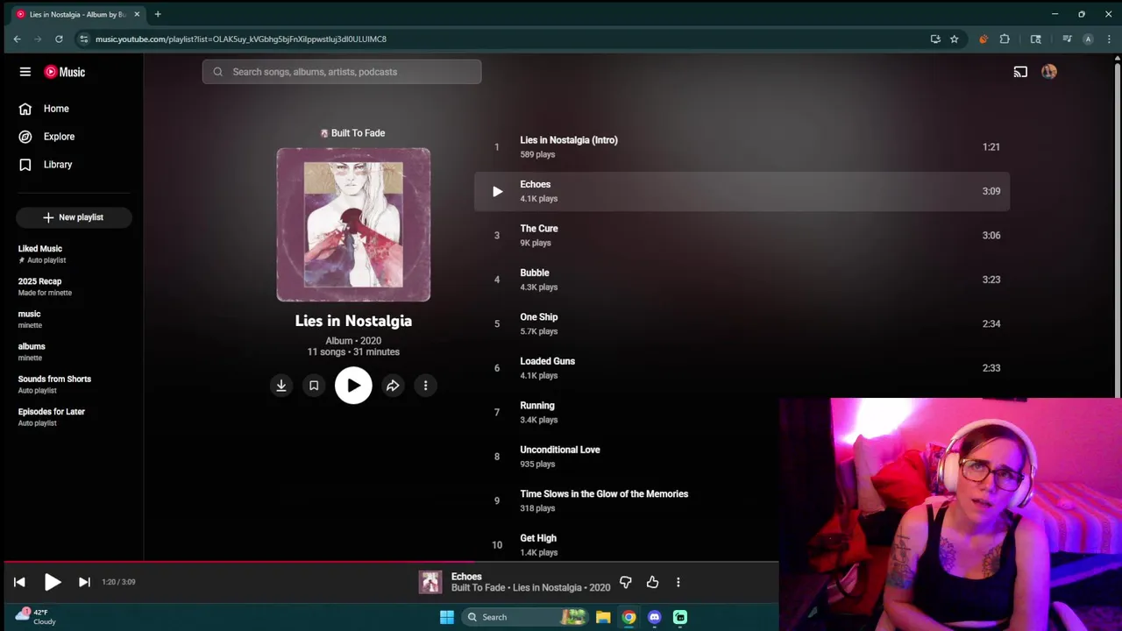This screenshot has width=1122, height=631.
Task: Open a new browser tab
Action: 158,14
